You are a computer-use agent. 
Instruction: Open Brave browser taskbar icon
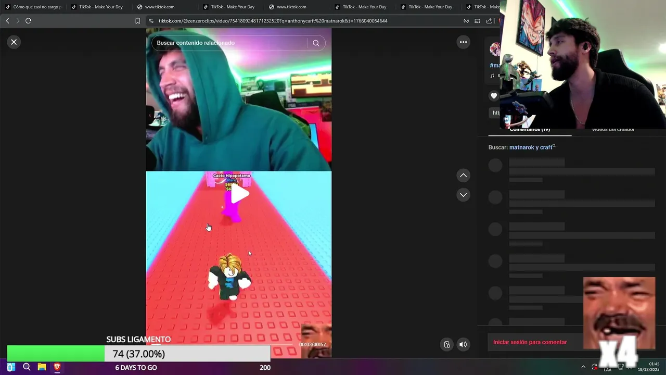pyautogui.click(x=57, y=367)
